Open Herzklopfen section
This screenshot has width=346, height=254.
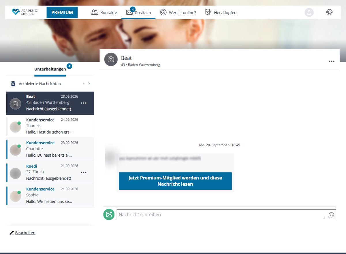221,12
